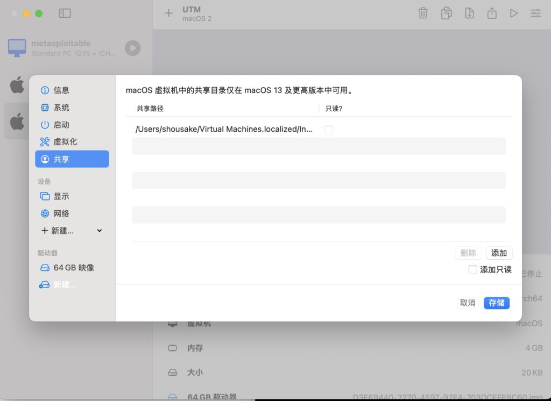Click the macOS 2 subtitle in the title bar
The image size is (551, 401).
[x=197, y=19]
